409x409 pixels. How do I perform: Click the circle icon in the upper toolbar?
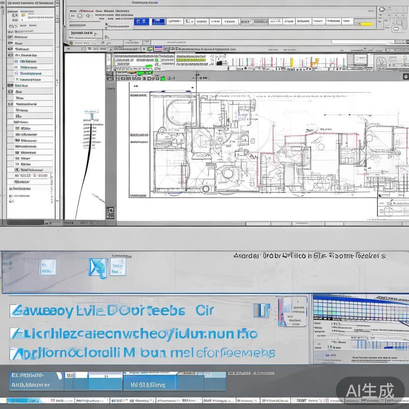(80, 16)
